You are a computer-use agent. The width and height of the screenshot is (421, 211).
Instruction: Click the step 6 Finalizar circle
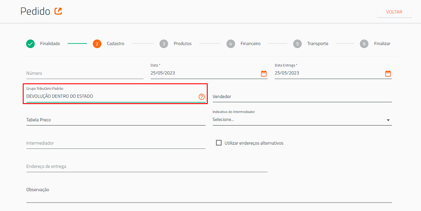[x=364, y=44]
